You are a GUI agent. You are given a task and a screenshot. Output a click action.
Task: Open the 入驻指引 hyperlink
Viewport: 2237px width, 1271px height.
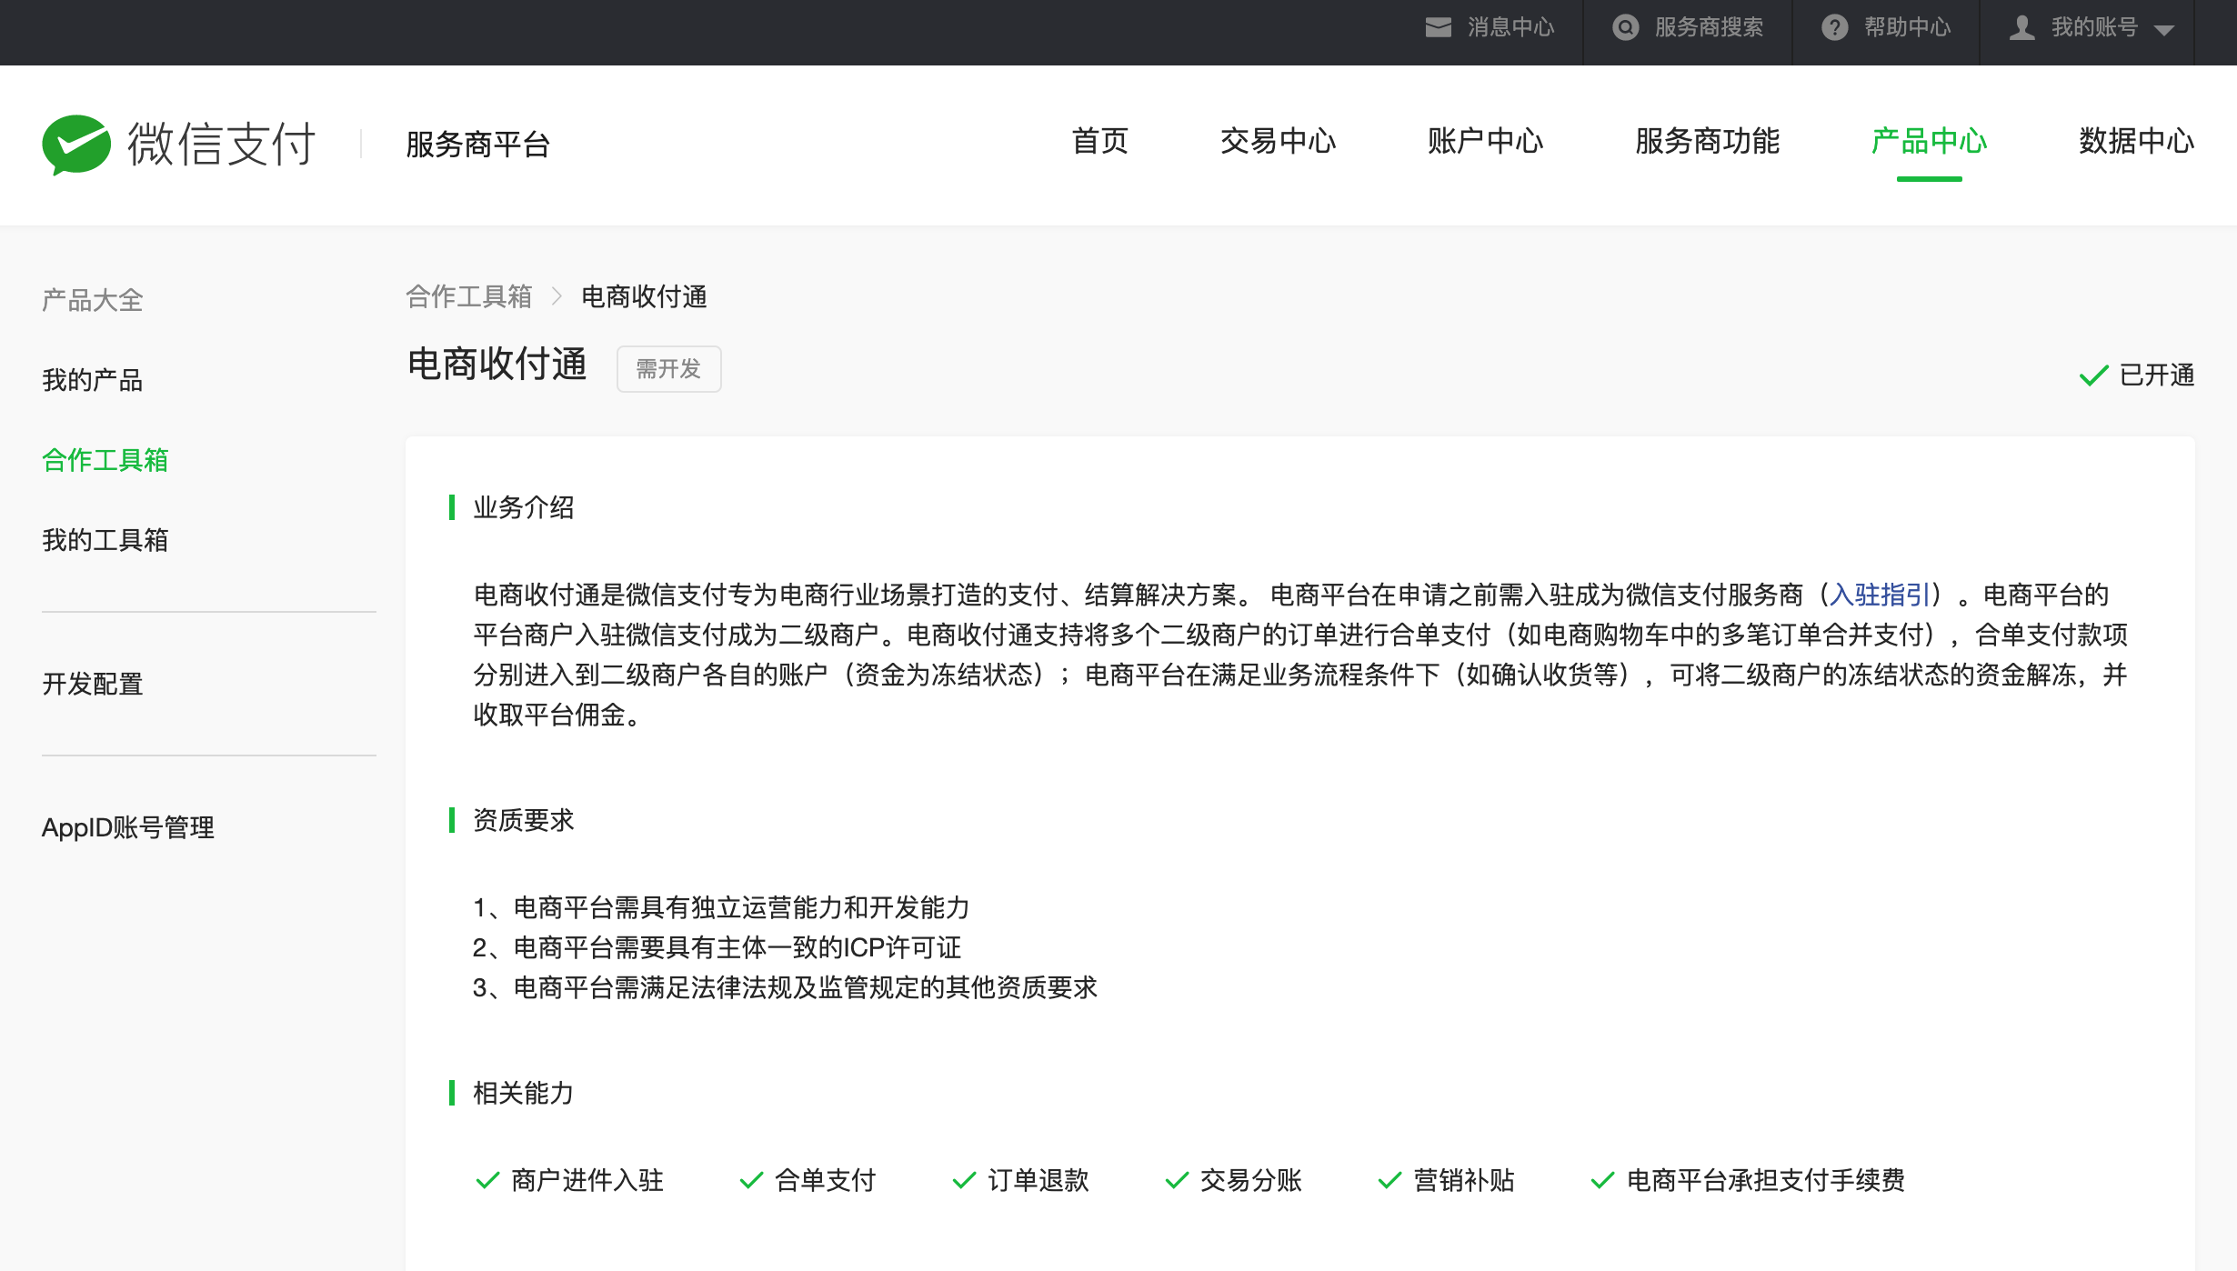coord(1880,595)
